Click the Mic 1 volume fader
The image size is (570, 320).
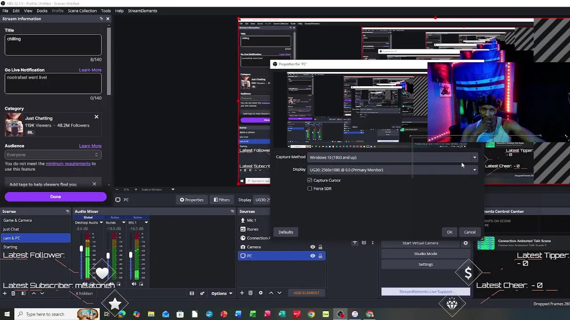point(130,255)
